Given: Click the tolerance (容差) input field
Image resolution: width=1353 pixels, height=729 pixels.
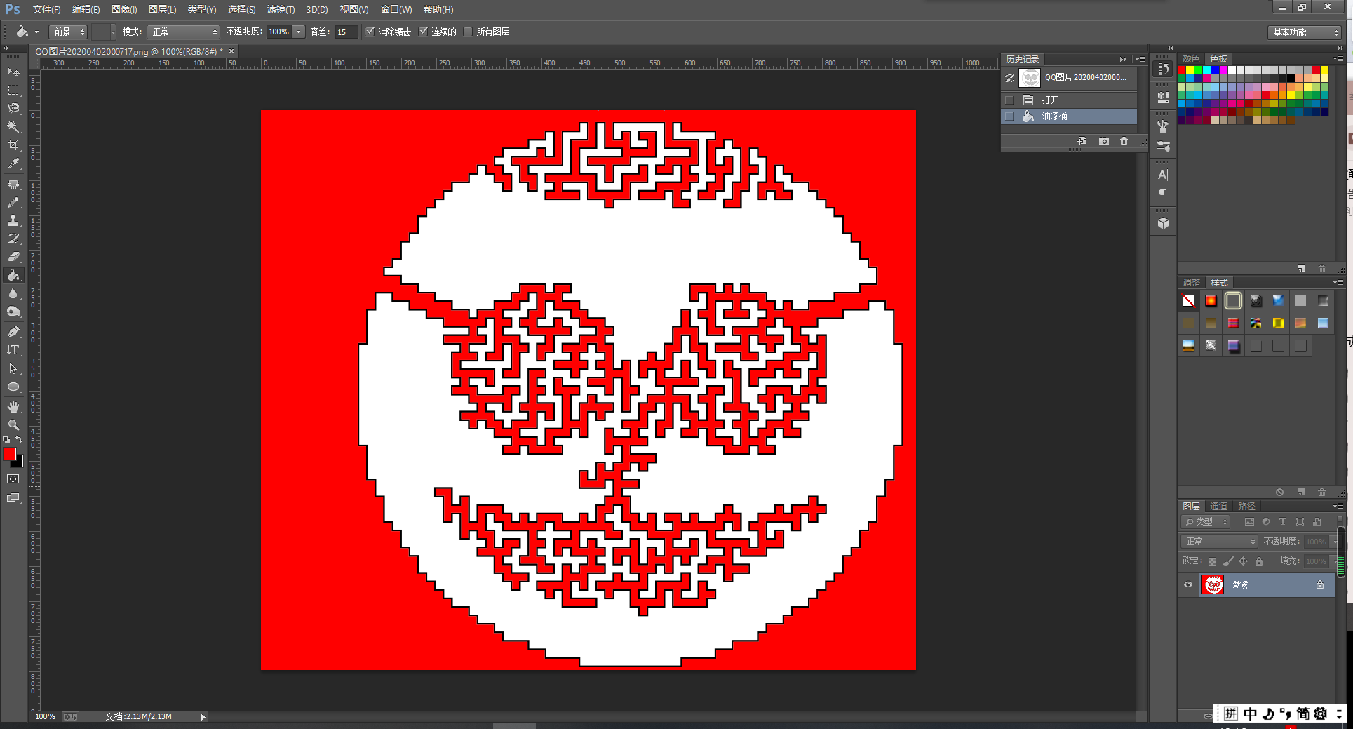Looking at the screenshot, I should 346,32.
